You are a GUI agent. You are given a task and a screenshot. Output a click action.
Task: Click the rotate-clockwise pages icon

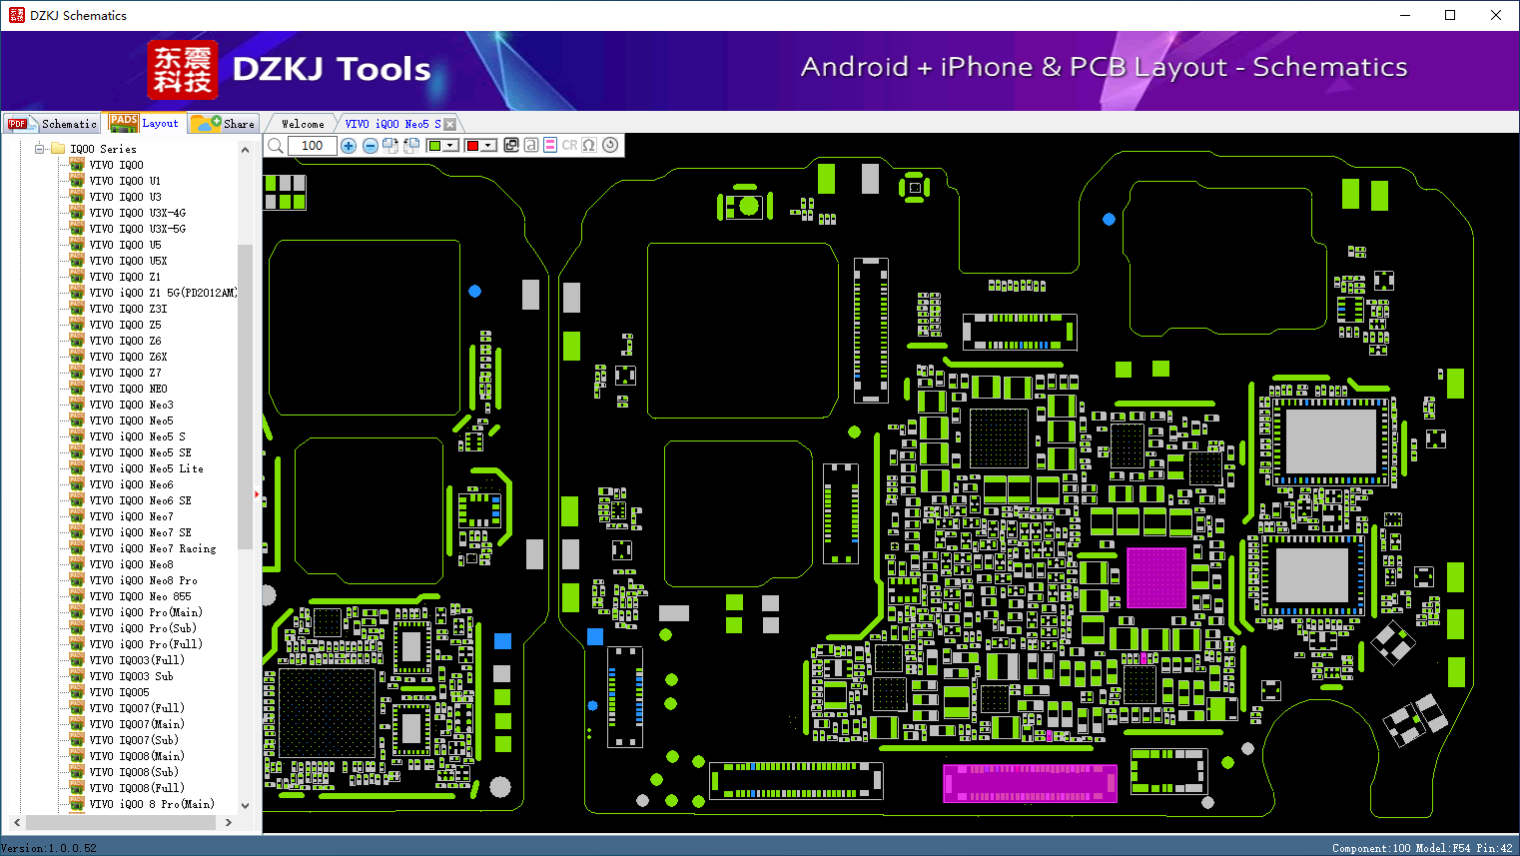(x=390, y=146)
